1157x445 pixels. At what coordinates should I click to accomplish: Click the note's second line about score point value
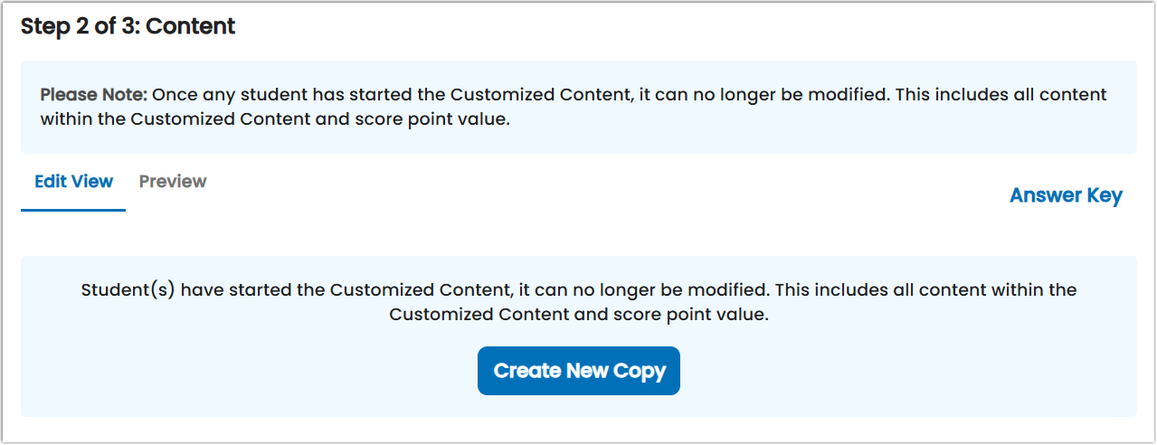pyautogui.click(x=276, y=118)
